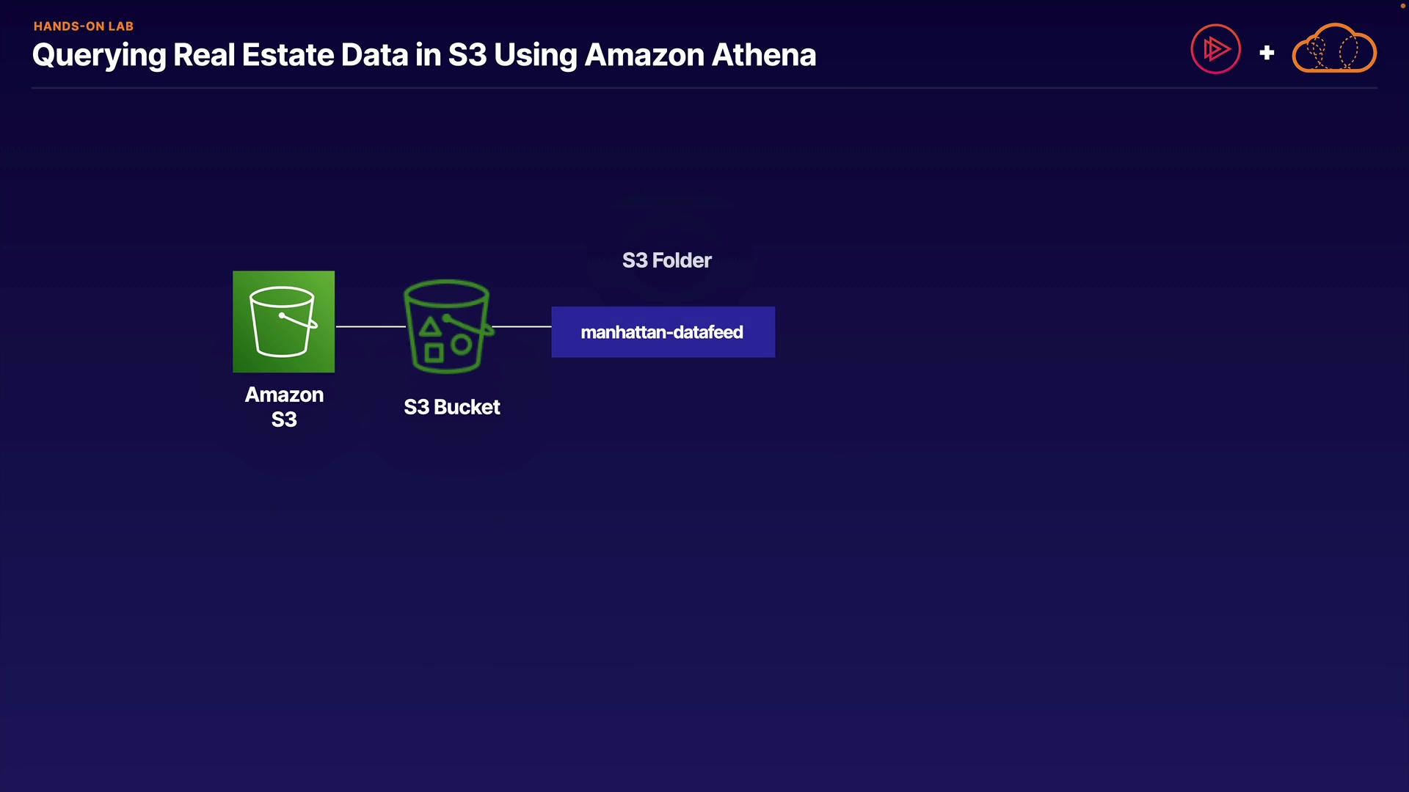
Task: Select the outlined S3 Bucket icon
Action: click(447, 326)
